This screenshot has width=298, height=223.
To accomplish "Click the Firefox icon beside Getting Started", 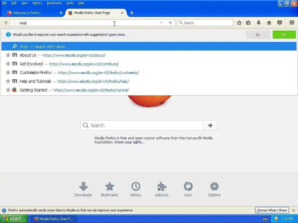I will pyautogui.click(x=15, y=90).
